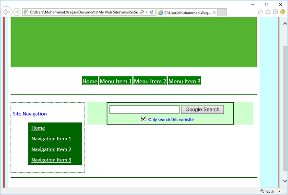
Task: Click inside the Google search text field
Action: [x=144, y=110]
